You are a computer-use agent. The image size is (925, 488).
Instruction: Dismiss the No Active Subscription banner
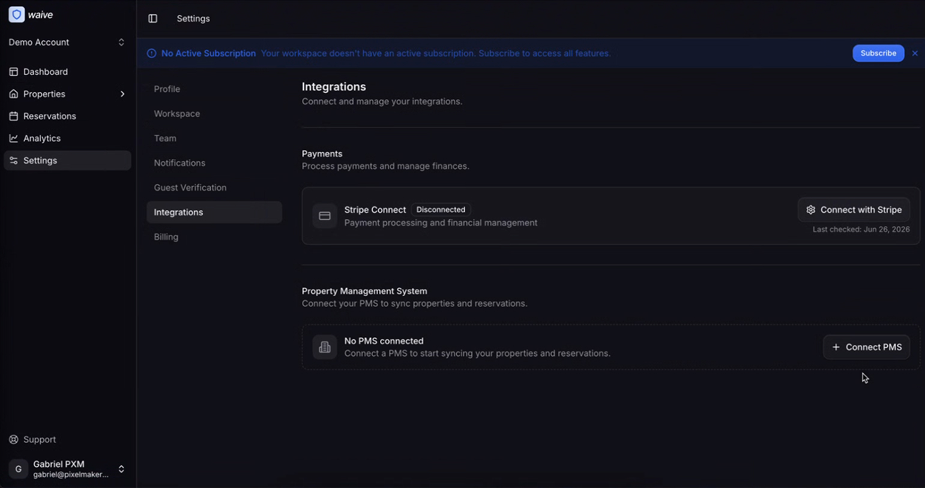click(x=915, y=53)
